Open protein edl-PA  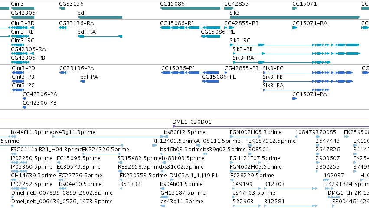pos(89,77)
